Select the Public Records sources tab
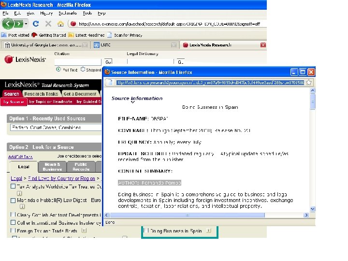 (x=81, y=167)
